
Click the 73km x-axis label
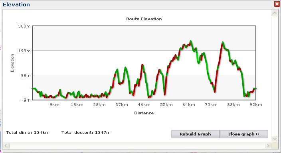[211, 105]
